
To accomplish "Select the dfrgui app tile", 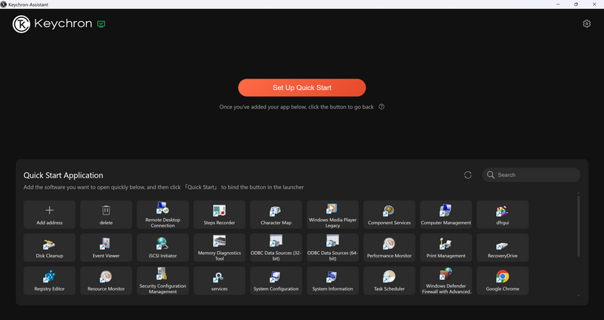I will 502,214.
